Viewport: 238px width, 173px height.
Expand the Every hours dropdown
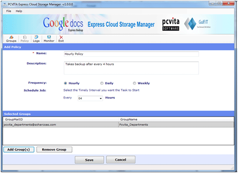click(100, 98)
